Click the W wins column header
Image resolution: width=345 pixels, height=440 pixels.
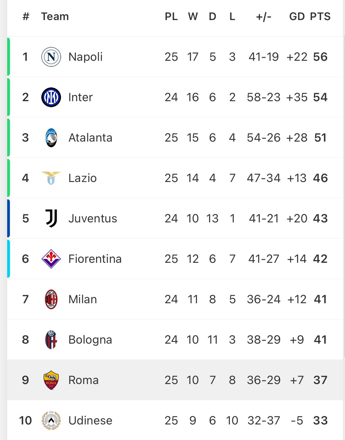click(193, 16)
